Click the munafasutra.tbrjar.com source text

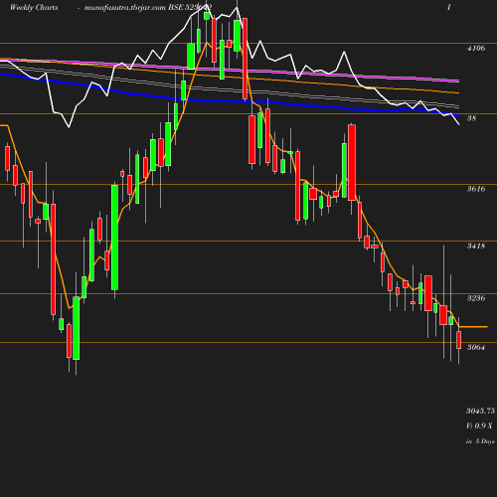(125, 8)
